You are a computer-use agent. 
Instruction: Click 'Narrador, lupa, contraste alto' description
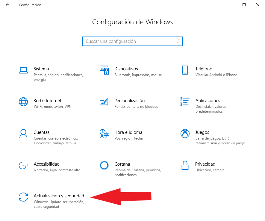point(57,170)
